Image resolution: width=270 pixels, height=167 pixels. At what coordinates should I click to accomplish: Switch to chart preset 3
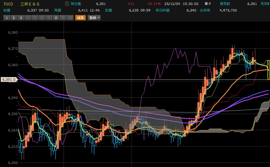pyautogui.click(x=21, y=18)
